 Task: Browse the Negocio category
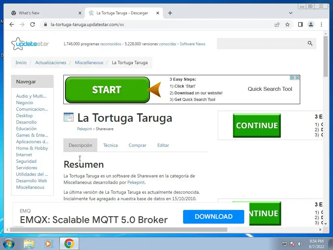point(24,103)
